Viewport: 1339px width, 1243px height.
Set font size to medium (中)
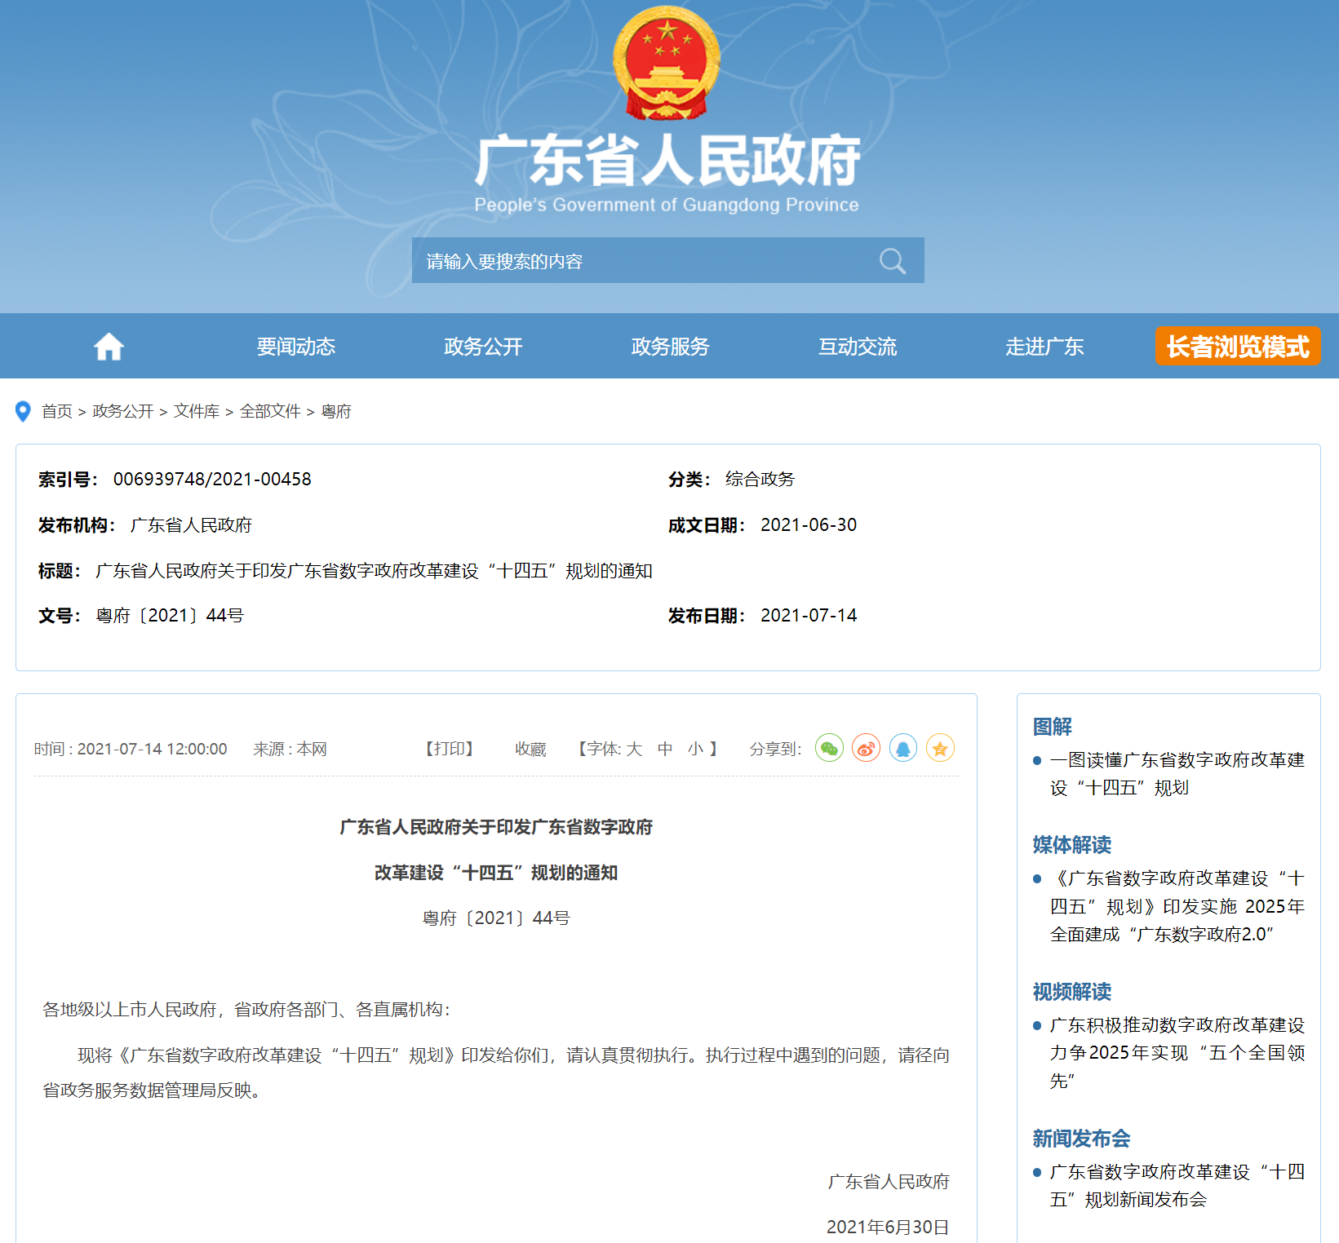[x=665, y=749]
